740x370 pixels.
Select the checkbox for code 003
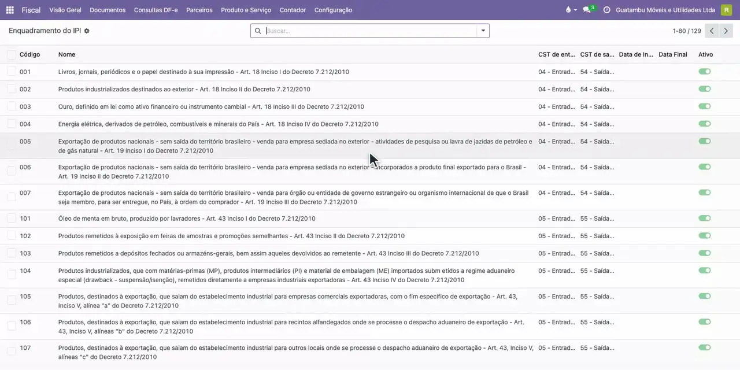tap(12, 106)
